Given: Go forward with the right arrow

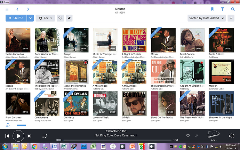Looking at the screenshot, I should pos(28,9).
